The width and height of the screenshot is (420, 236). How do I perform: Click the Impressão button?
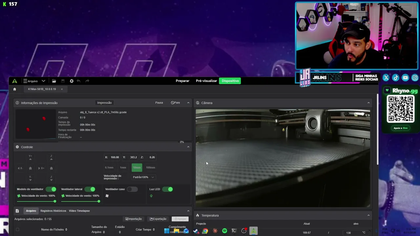pyautogui.click(x=104, y=103)
